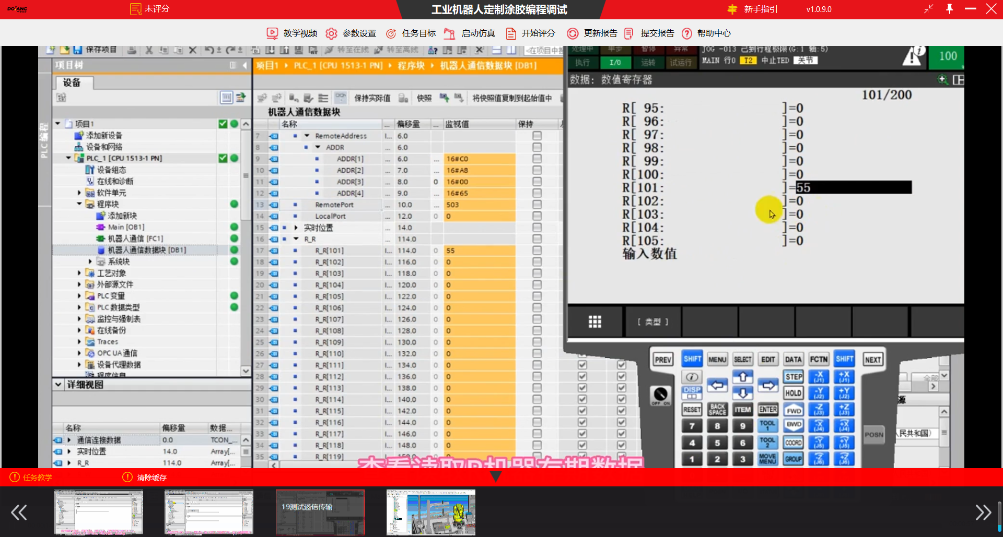
Task: Collapse the 项目1 tree node
Action: pos(58,124)
